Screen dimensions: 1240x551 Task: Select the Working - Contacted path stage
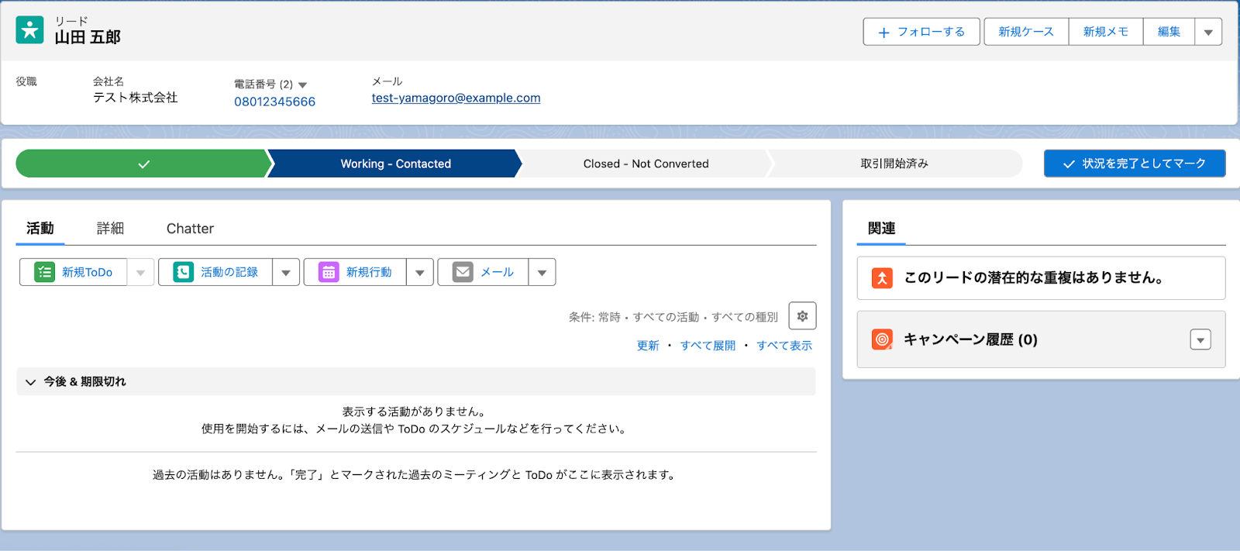pyautogui.click(x=395, y=164)
